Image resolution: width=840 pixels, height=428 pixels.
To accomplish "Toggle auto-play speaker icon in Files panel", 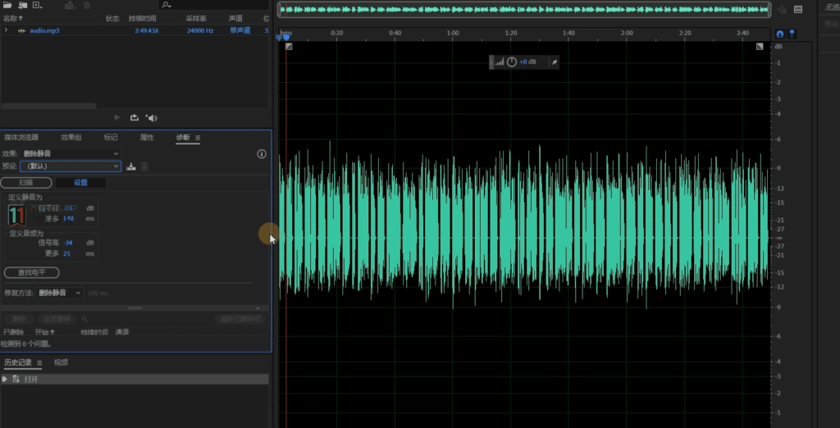I will click(152, 118).
